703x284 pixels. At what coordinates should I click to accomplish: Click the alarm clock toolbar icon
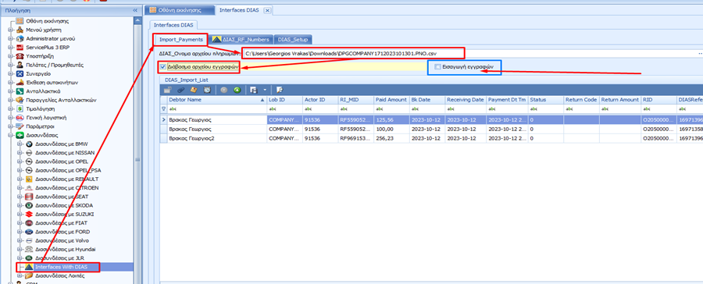click(207, 90)
